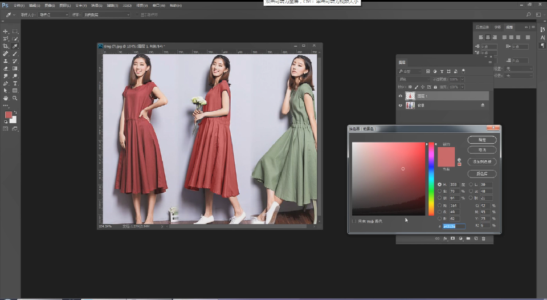The height and width of the screenshot is (300, 547).
Task: Enable the 只有 Web 颜色 checkbox
Action: point(354,221)
